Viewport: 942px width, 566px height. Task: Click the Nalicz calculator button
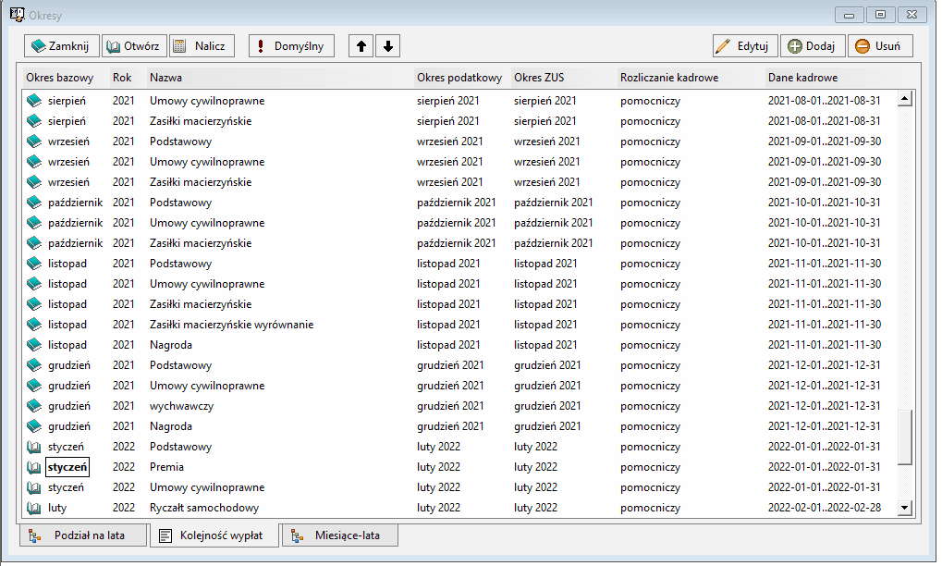point(202,45)
